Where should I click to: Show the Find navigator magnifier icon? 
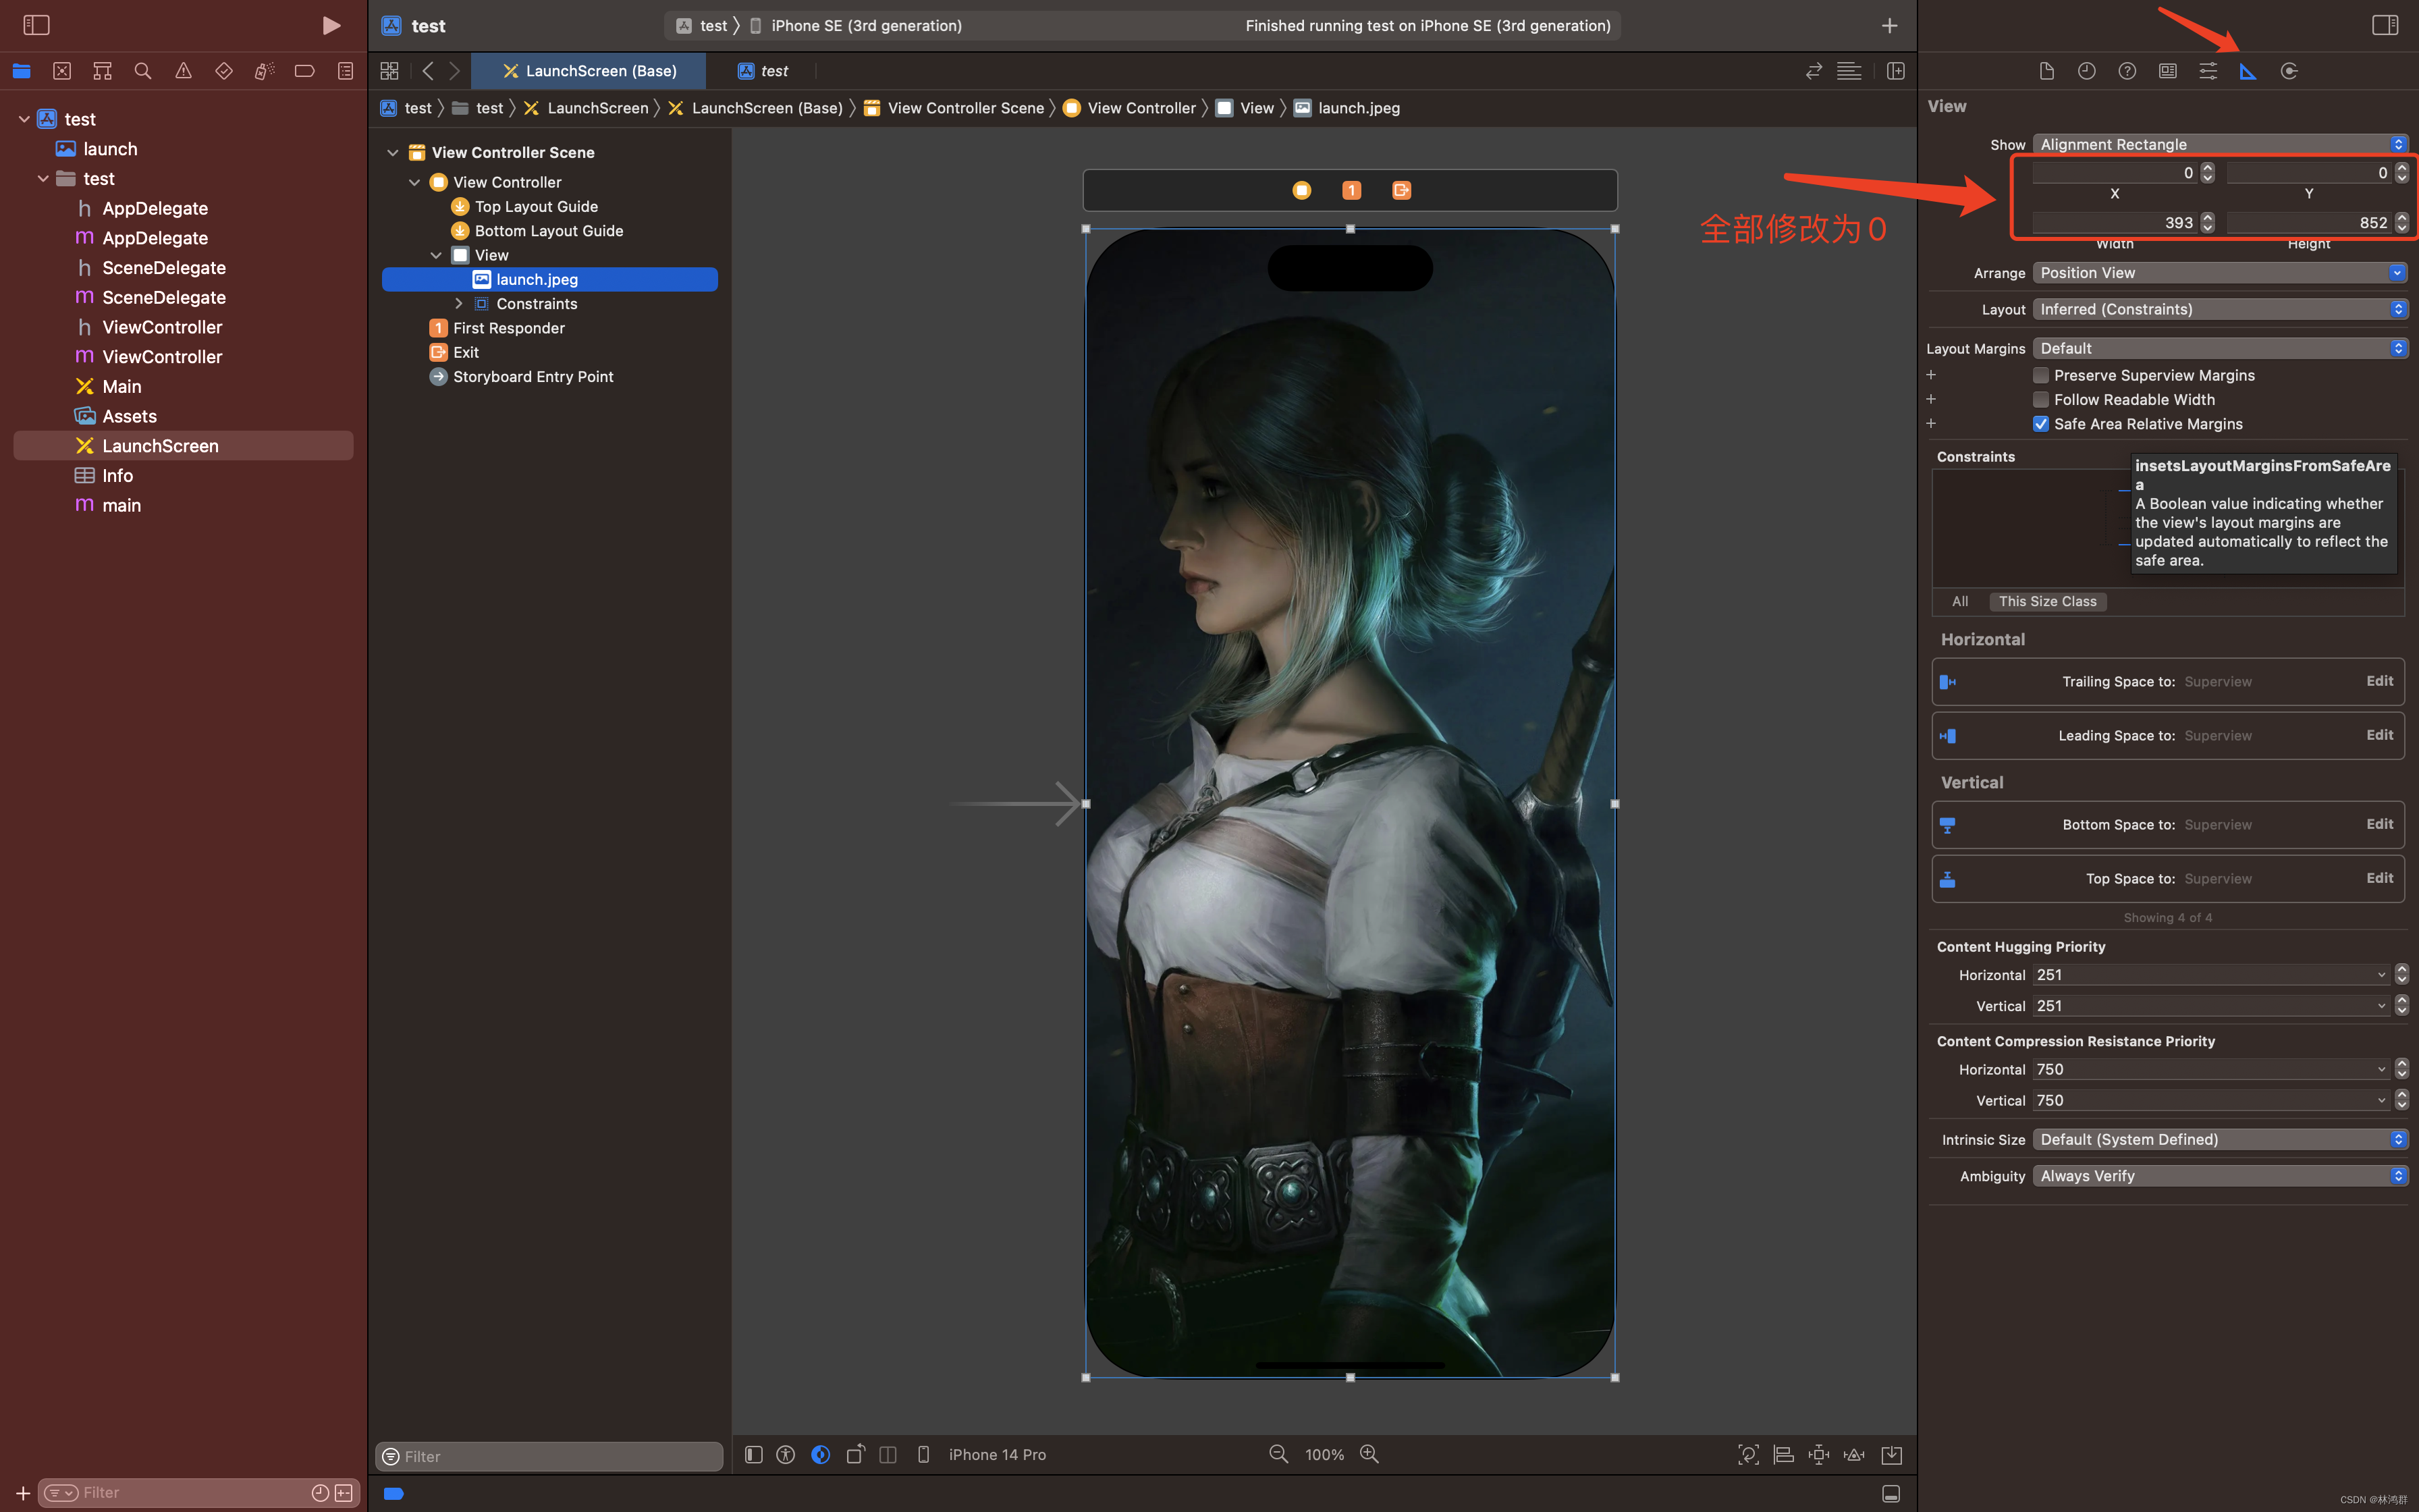[143, 71]
